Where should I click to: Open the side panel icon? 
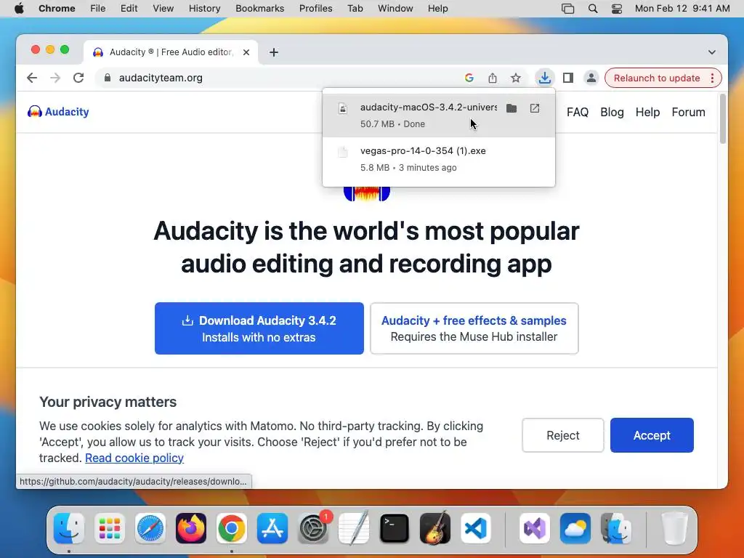[568, 78]
